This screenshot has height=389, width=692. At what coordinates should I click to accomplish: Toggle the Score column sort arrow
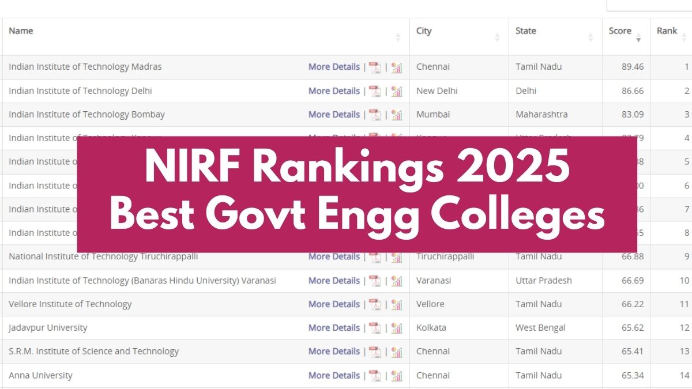point(638,39)
